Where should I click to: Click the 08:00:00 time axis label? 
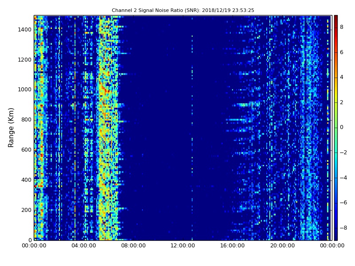point(134,246)
